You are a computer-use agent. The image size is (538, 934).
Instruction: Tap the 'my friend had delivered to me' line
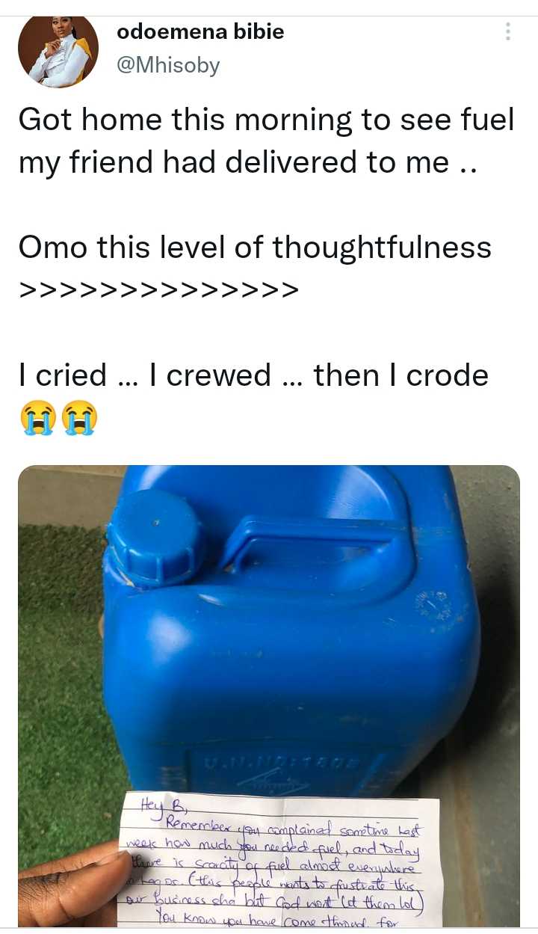pos(246,162)
